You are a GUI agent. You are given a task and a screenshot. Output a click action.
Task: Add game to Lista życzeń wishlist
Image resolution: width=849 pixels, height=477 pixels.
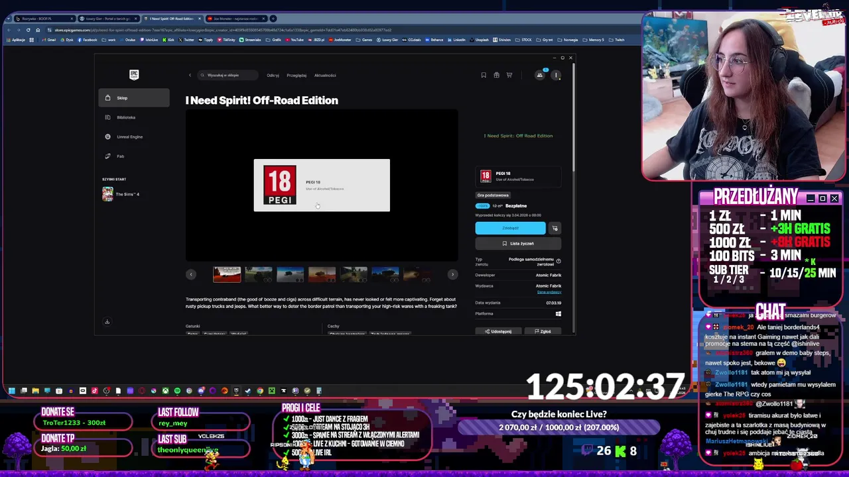pyautogui.click(x=518, y=243)
